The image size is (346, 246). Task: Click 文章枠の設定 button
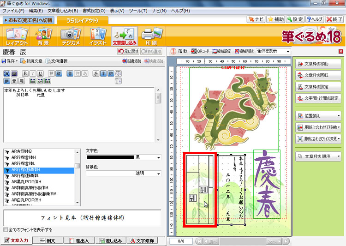318,87
